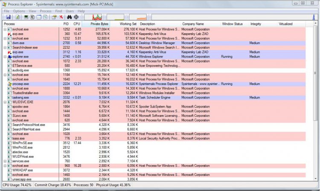Viewport: 320px width, 191px height.
Task: Click the procexp.exe process icon
Action: click(9, 84)
